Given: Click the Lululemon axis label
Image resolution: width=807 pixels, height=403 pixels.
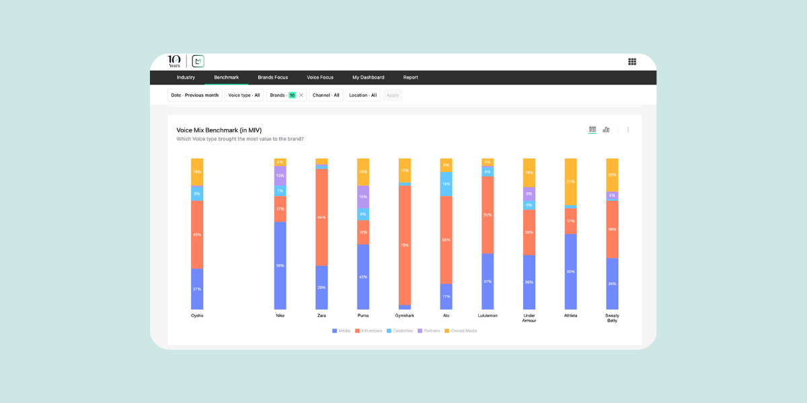Looking at the screenshot, I should 488,316.
